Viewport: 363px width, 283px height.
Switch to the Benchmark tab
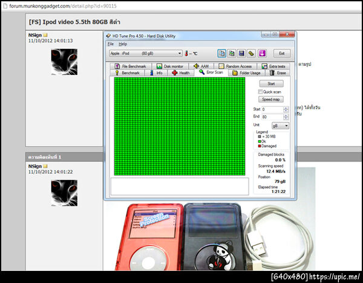point(127,73)
